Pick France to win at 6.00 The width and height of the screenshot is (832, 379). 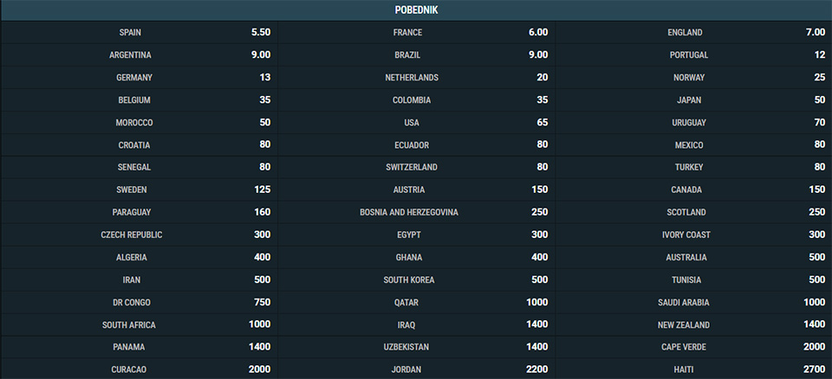coord(417,32)
